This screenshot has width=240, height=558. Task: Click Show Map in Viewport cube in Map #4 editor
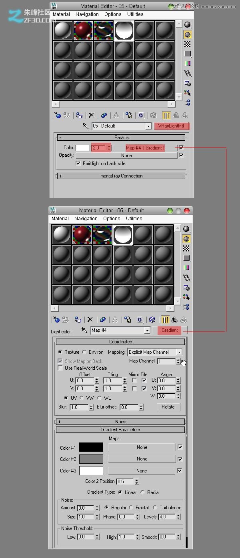[x=152, y=320]
